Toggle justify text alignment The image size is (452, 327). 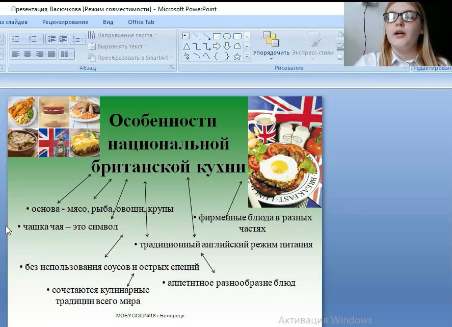coord(51,54)
